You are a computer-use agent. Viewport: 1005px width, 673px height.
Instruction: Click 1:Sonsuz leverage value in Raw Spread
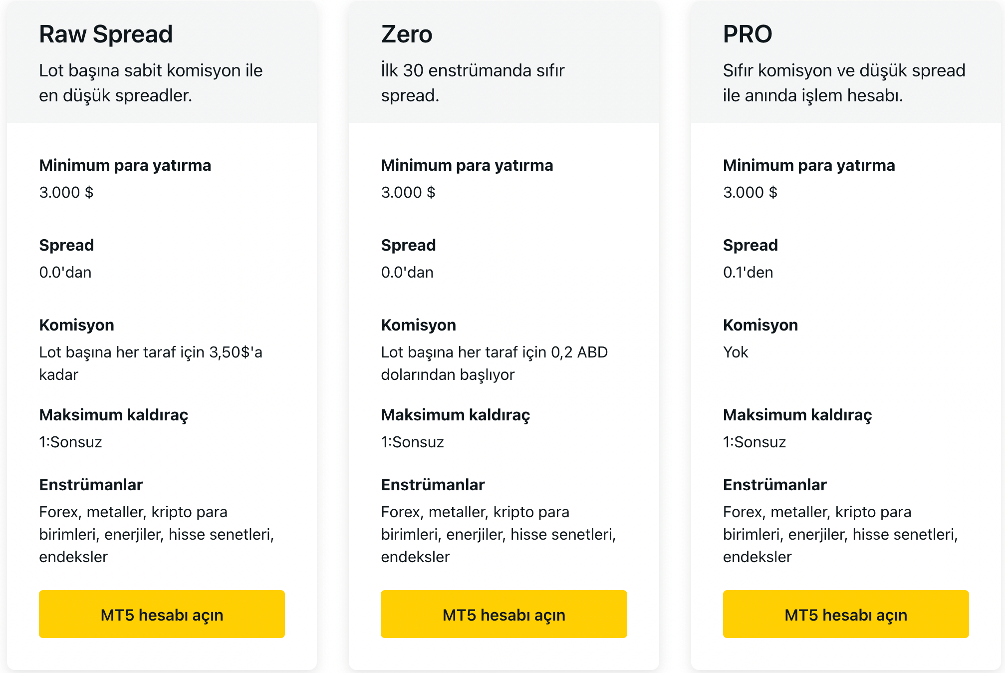70,442
